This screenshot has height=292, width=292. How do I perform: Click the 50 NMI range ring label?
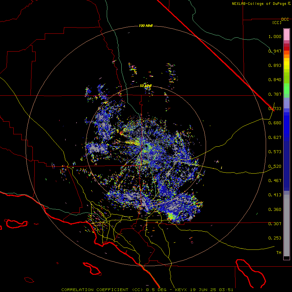pyautogui.click(x=146, y=86)
